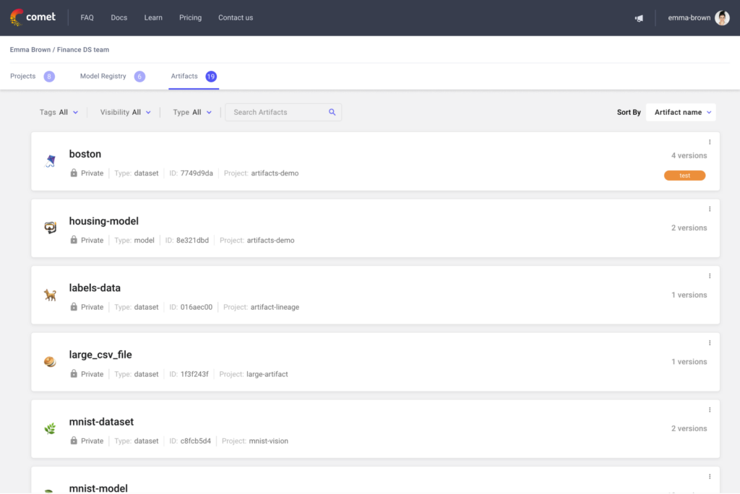Click housing-model's artifacts-demo project
Viewport: 740px width, 494px height.
[x=270, y=240]
